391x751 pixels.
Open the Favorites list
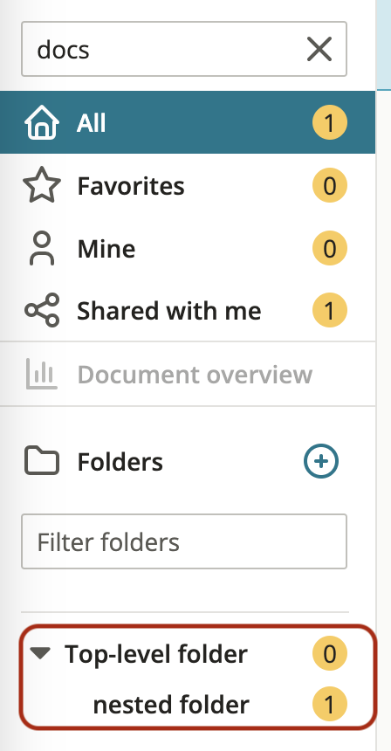pyautogui.click(x=188, y=185)
